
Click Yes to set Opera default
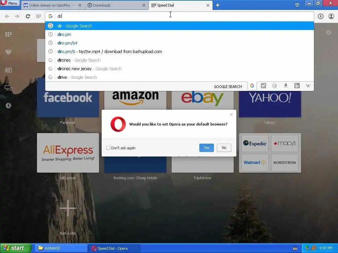[207, 148]
